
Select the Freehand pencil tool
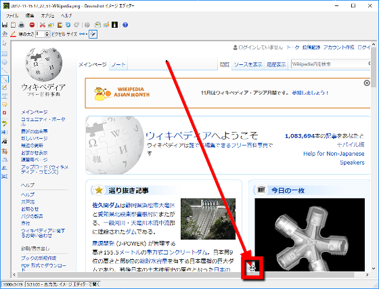coord(5,87)
